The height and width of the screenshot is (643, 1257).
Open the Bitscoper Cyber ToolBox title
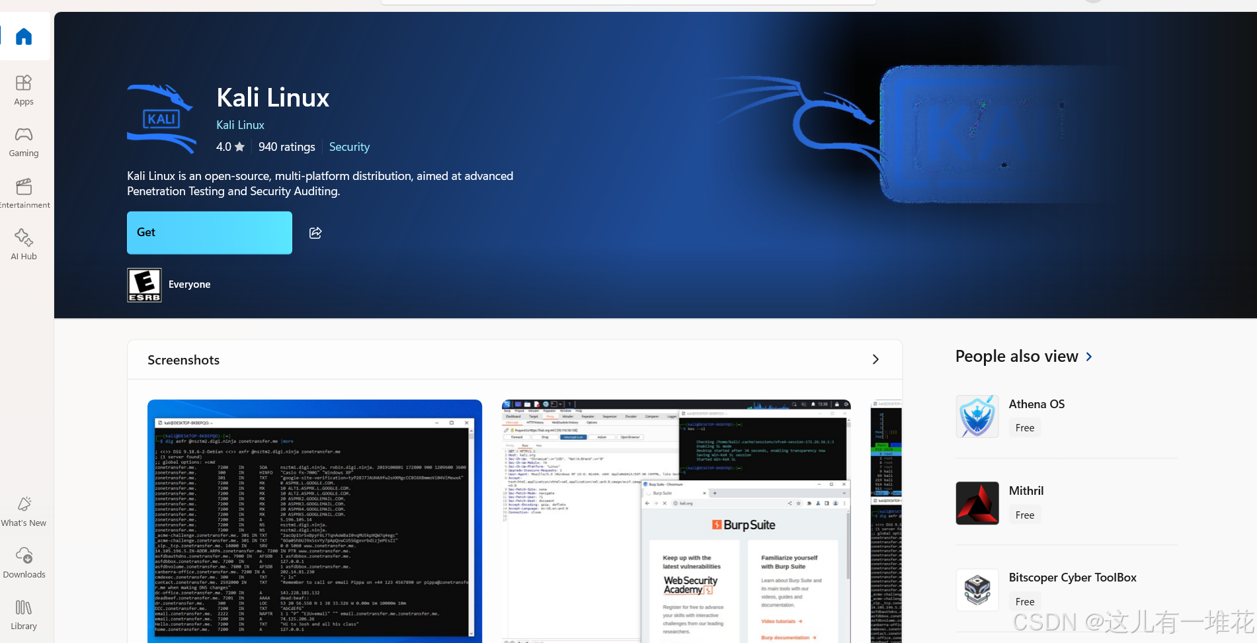coord(1073,578)
